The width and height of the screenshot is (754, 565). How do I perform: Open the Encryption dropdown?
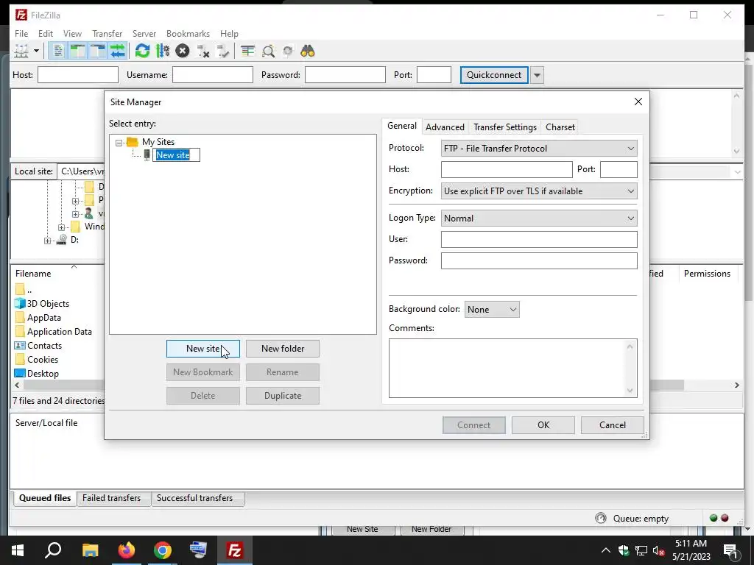[539, 191]
